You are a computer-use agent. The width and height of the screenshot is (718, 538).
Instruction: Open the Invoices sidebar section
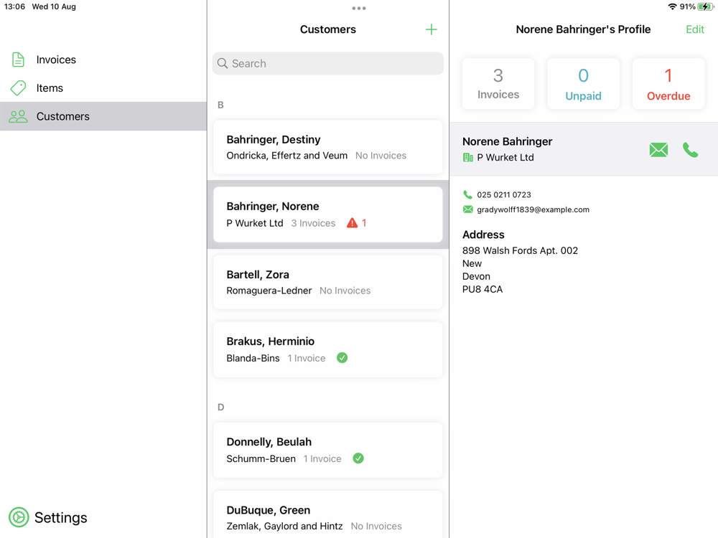(x=56, y=60)
